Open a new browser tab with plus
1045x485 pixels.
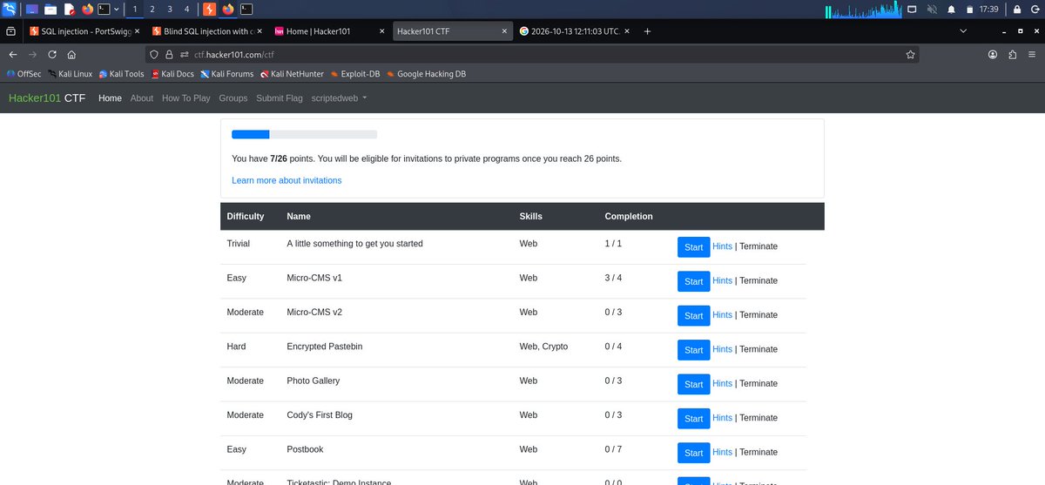[647, 30]
